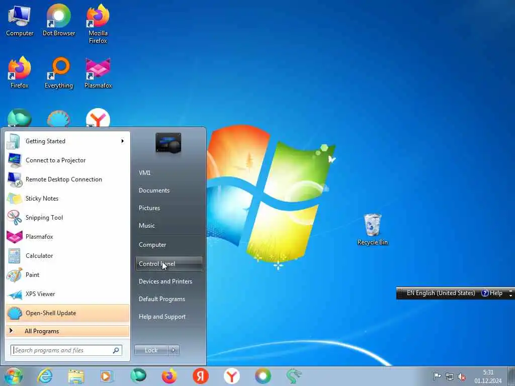
Task: Open the Everything search desktop shortcut
Action: 59,73
